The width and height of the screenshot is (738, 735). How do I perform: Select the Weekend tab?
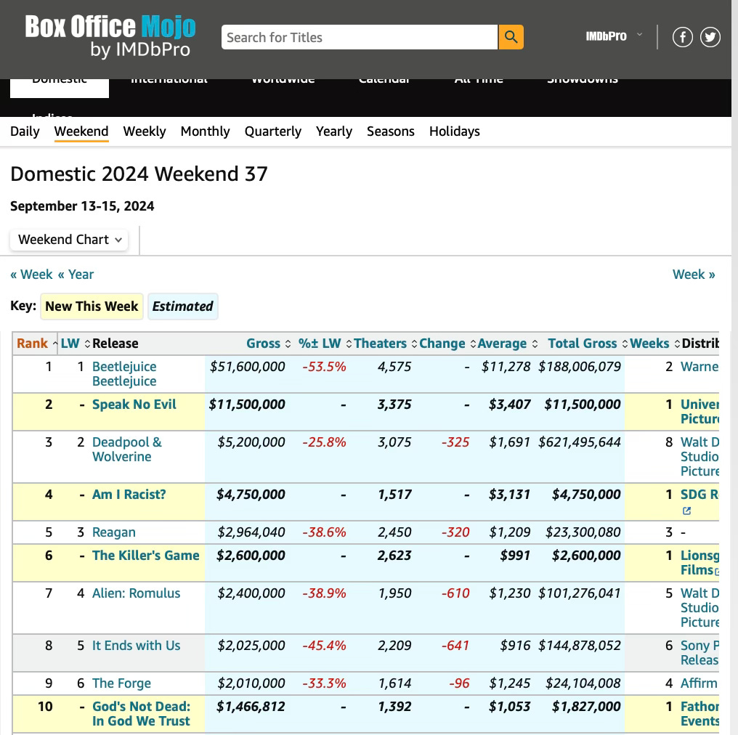tap(81, 131)
